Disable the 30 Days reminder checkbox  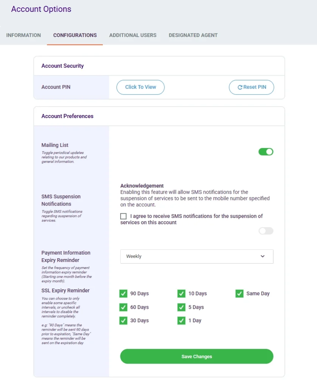pos(123,321)
